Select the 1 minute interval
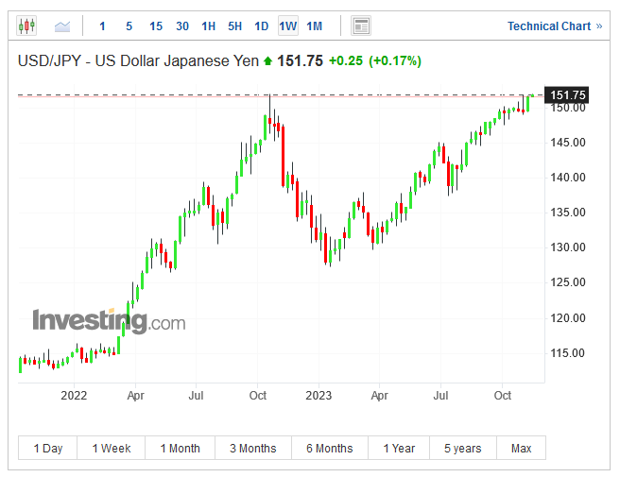The height and width of the screenshot is (477, 620). (x=102, y=26)
